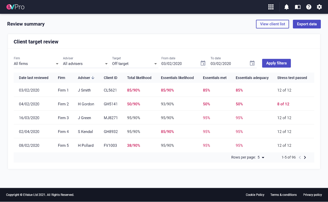
Task: Click the help question mark icon
Action: tap(309, 7)
